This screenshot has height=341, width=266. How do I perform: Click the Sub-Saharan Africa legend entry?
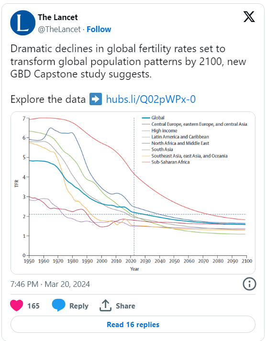(166, 162)
